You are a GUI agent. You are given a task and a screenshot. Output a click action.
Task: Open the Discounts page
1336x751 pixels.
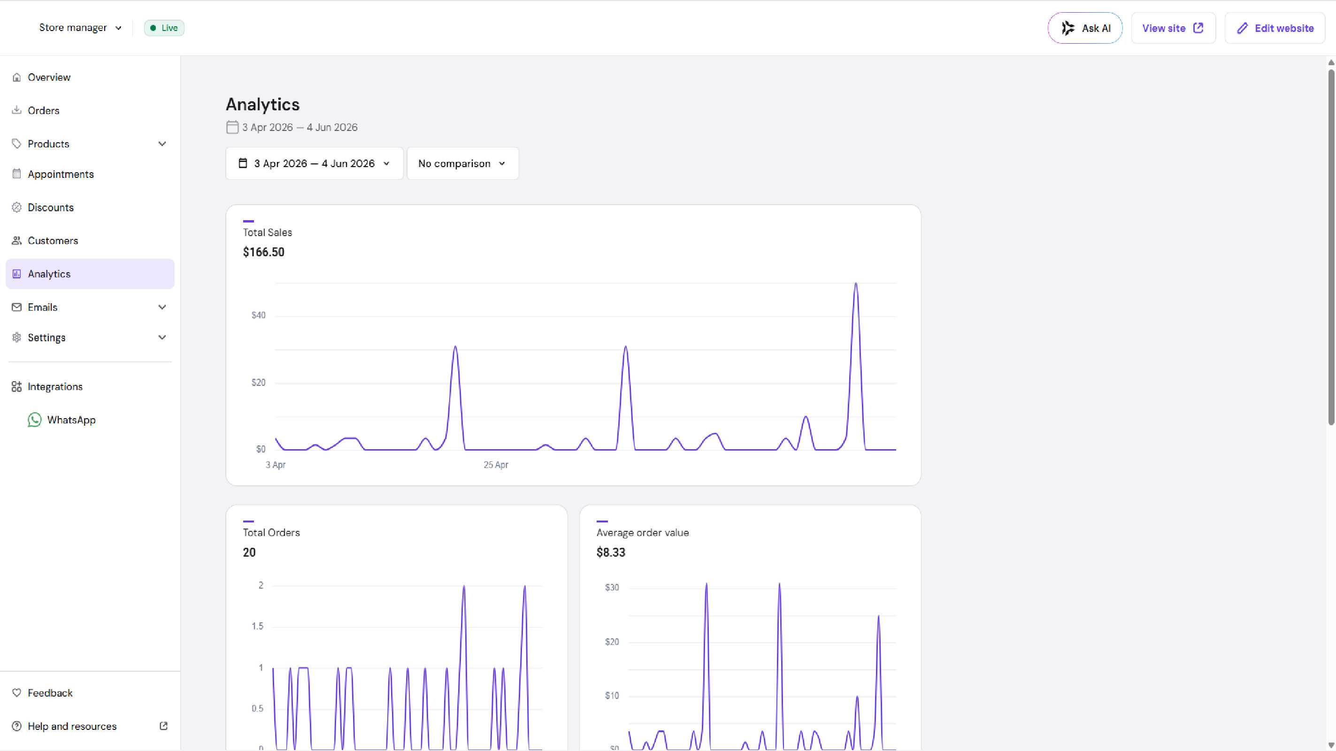point(90,207)
